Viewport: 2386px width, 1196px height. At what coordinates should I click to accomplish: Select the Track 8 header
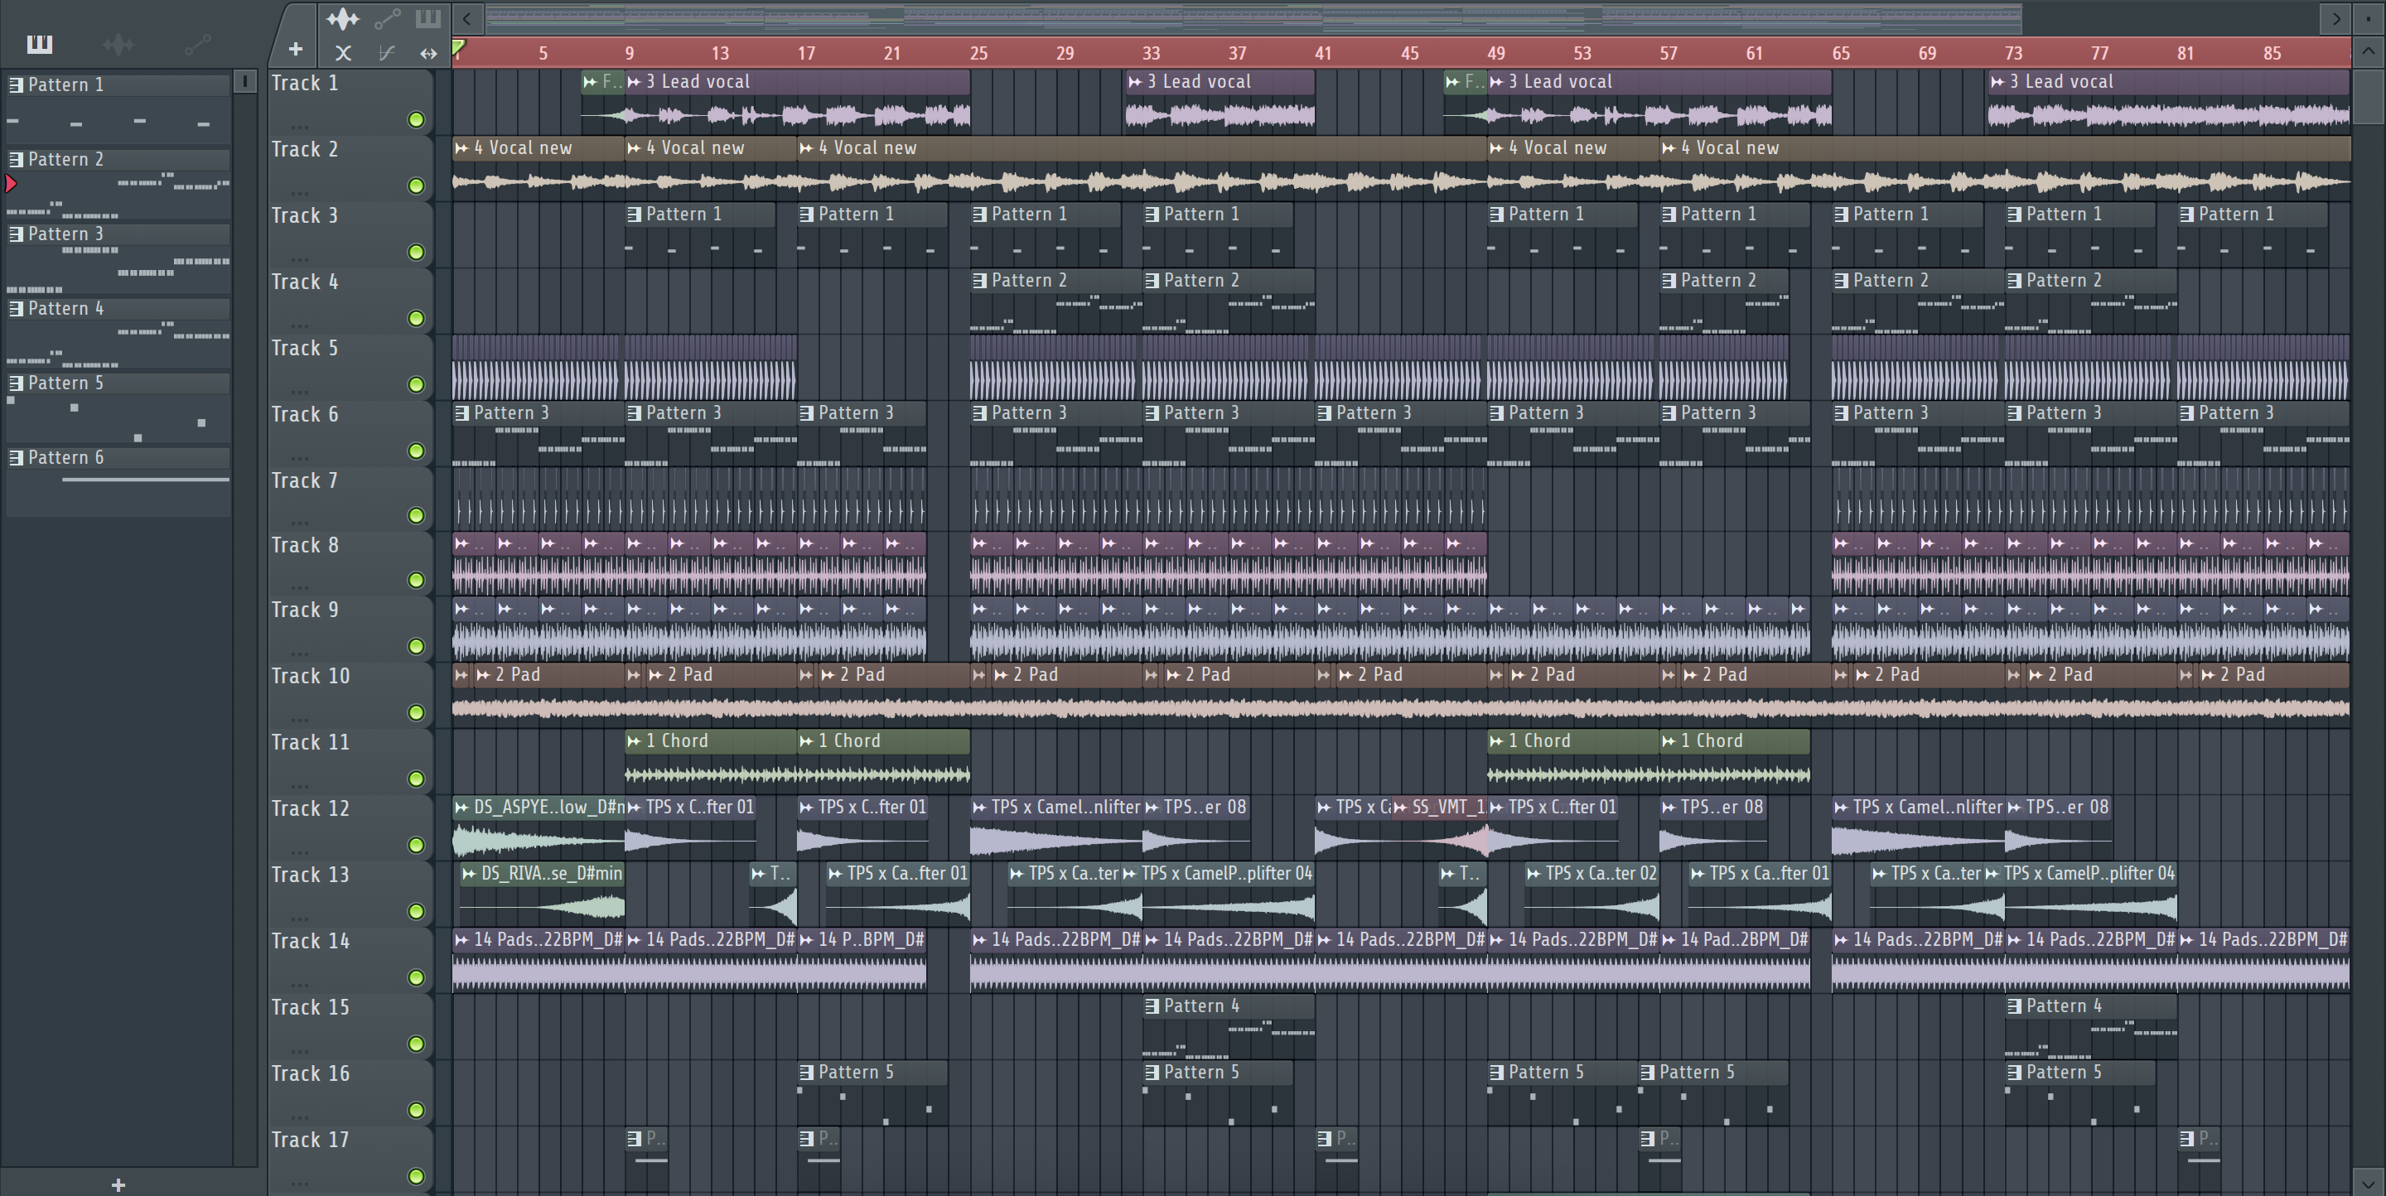pos(350,565)
